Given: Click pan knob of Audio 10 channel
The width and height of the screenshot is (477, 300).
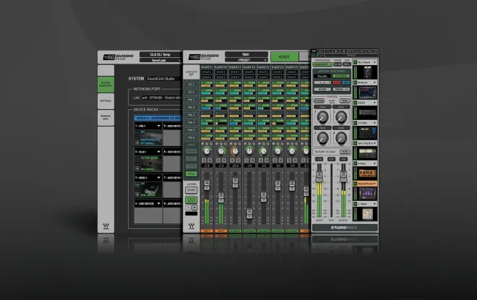Looking at the screenshot, I should (x=221, y=151).
